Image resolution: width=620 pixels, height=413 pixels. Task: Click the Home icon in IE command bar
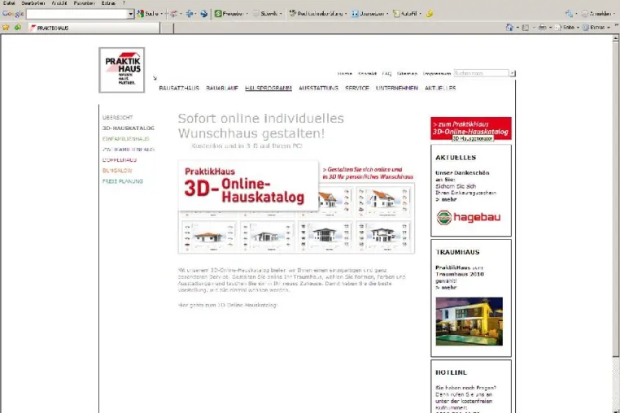[509, 28]
